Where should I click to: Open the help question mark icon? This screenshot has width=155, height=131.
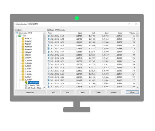coord(129,24)
